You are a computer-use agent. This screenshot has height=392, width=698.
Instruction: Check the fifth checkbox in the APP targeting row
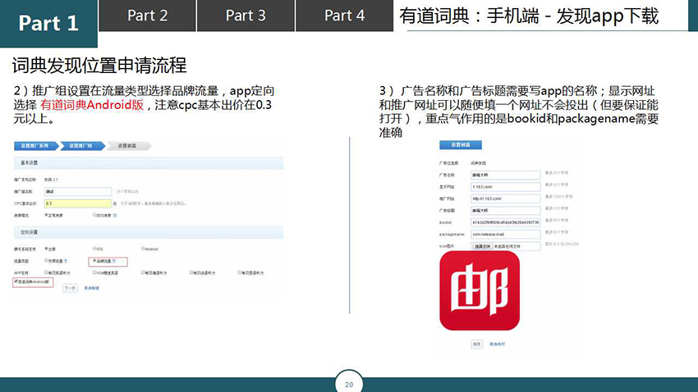pyautogui.click(x=240, y=272)
